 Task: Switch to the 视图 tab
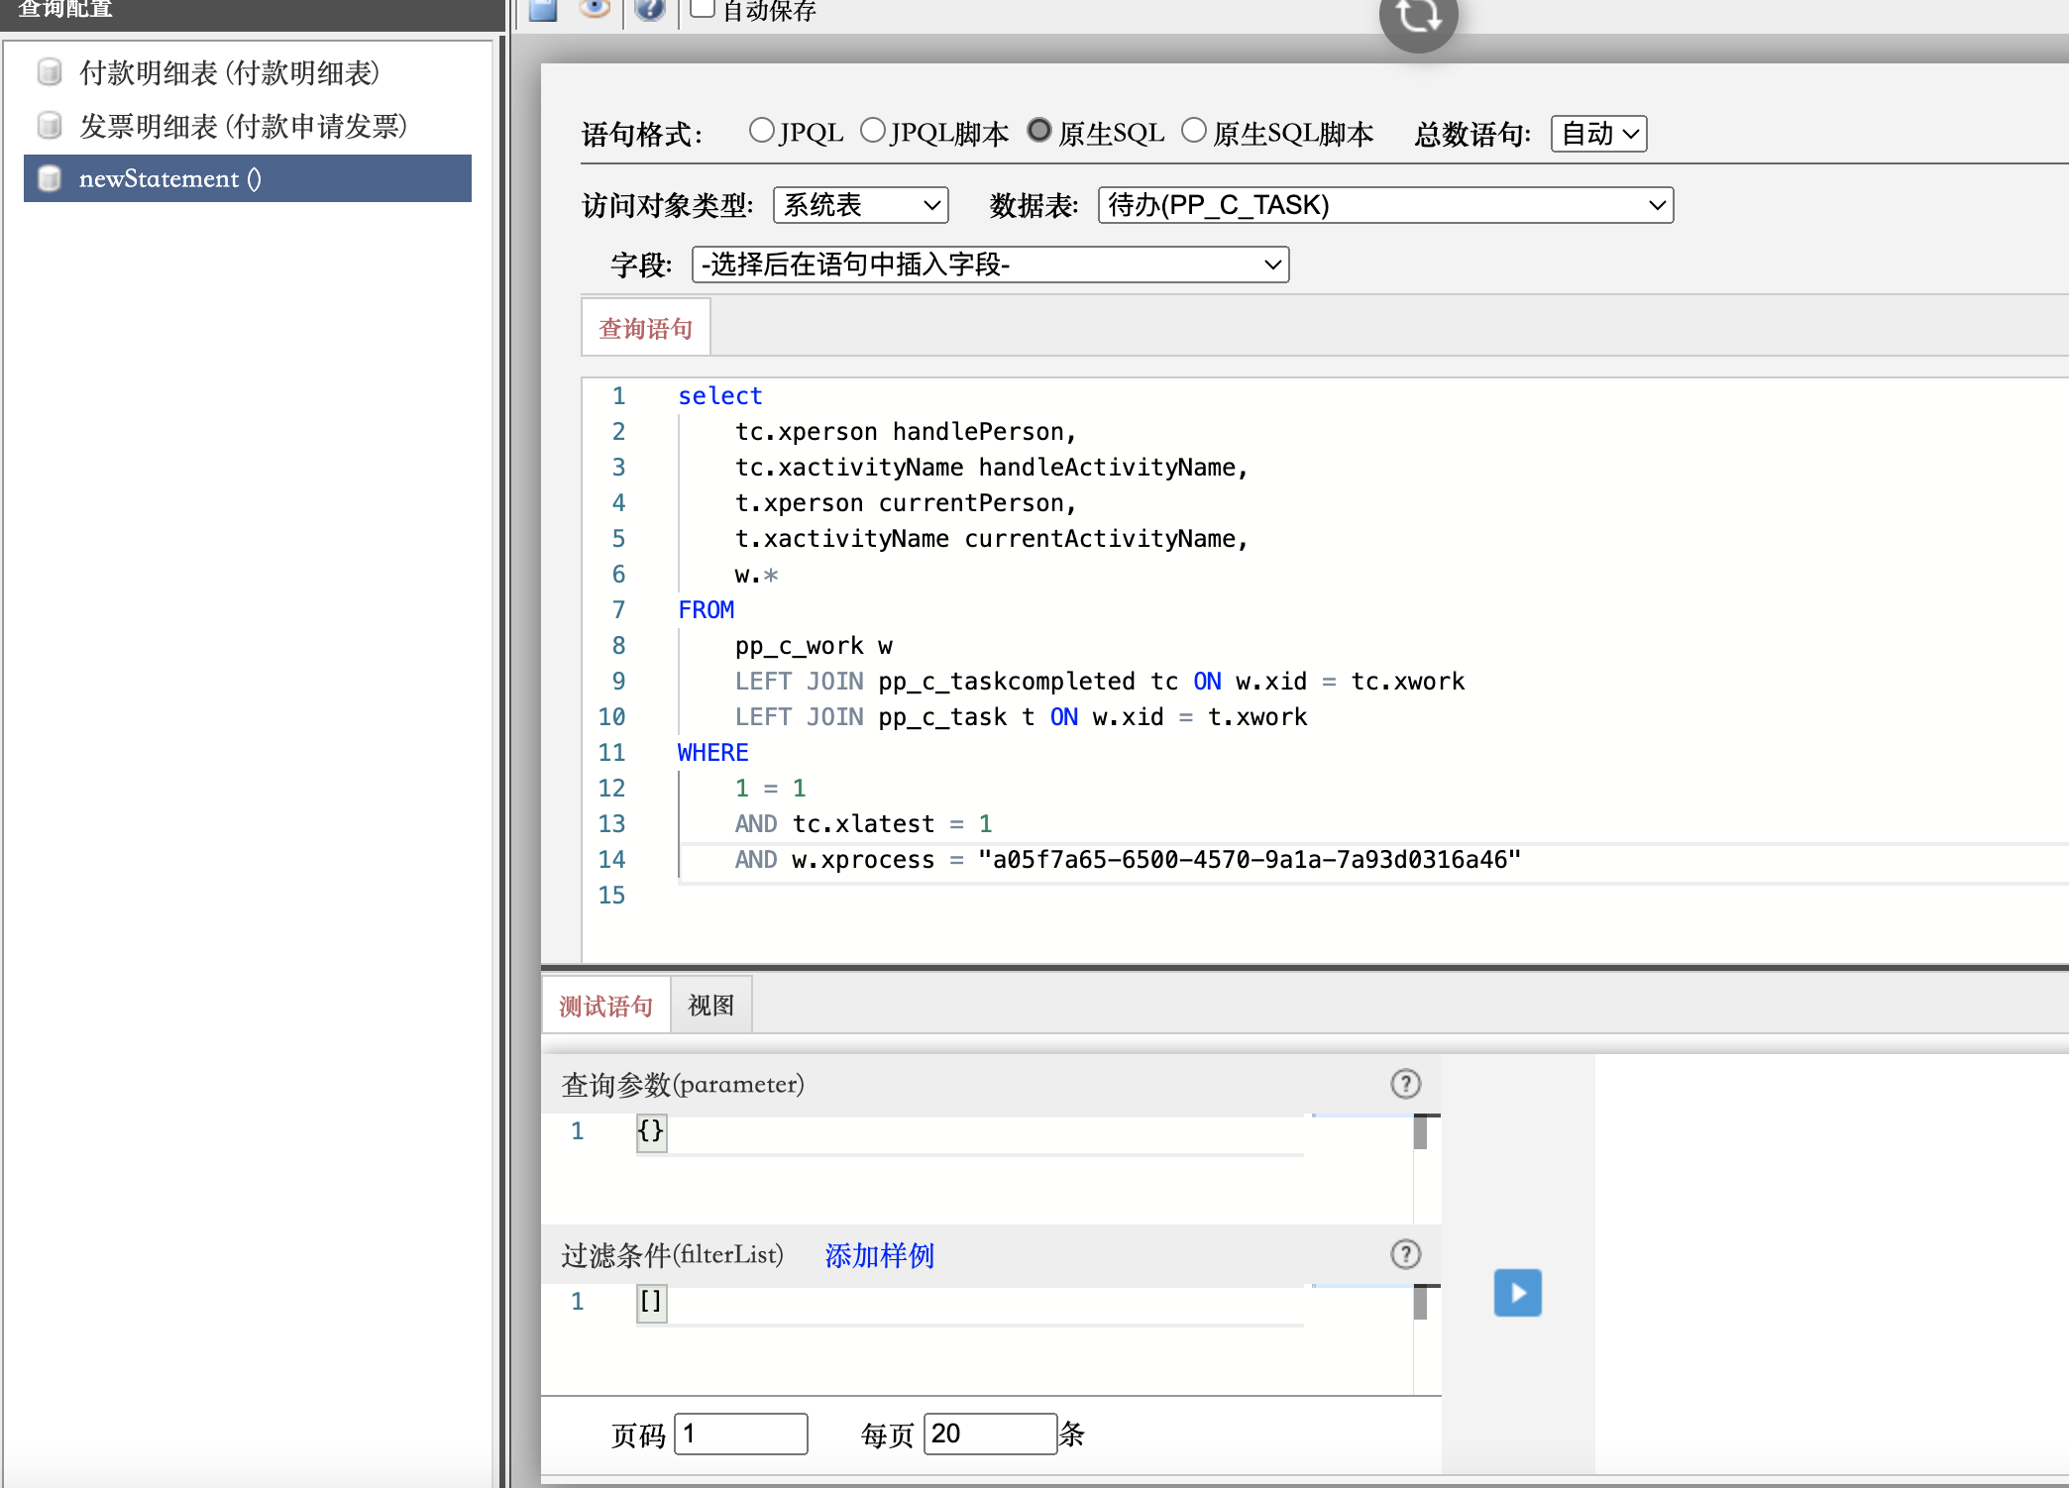point(710,1006)
